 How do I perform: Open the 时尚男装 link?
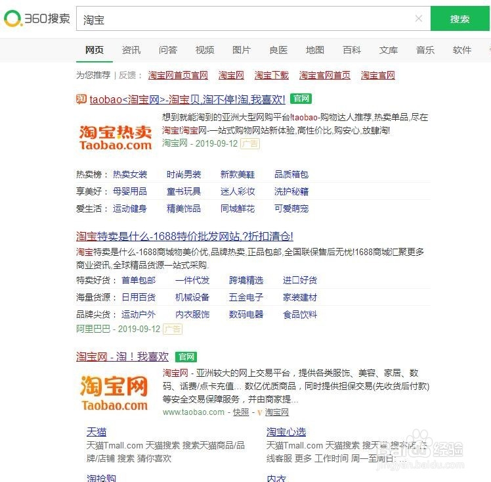click(x=184, y=174)
